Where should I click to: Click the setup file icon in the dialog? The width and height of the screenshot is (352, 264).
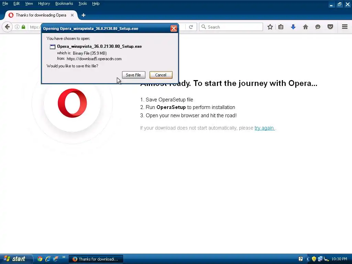pos(53,47)
